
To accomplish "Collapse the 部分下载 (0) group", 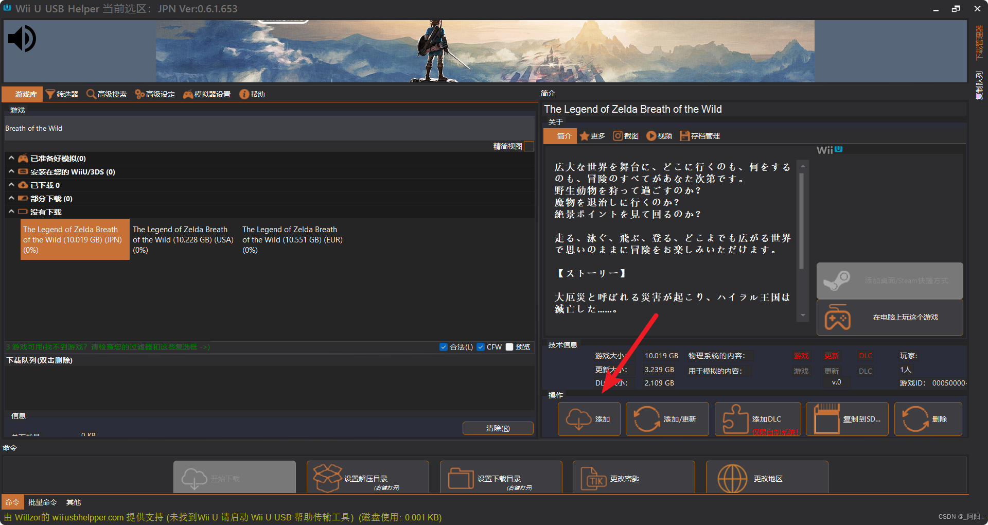I will 11,199.
